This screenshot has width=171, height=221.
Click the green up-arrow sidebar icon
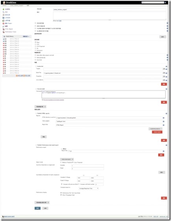click(x=4, y=9)
